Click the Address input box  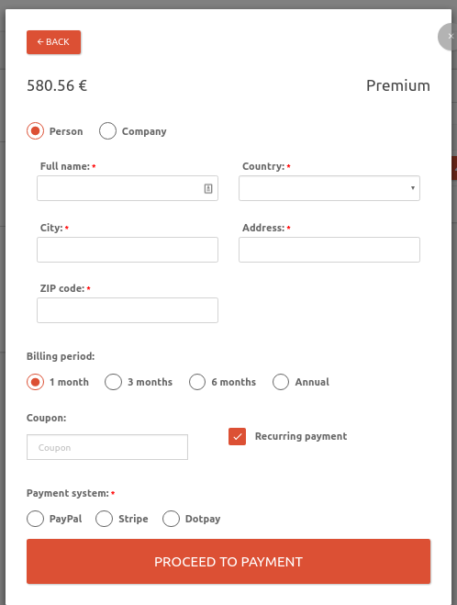[329, 250]
